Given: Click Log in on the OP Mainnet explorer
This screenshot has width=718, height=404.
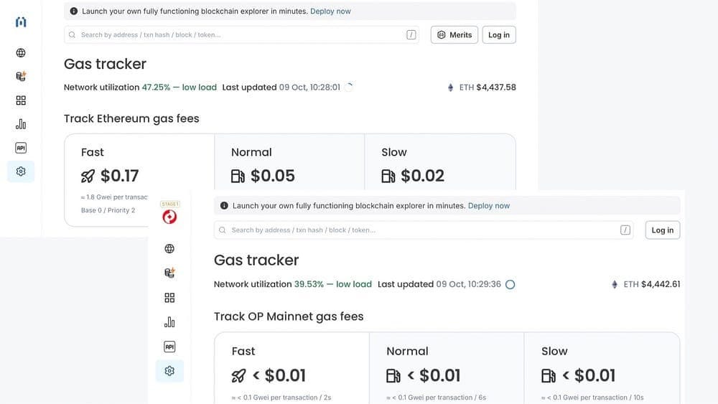Looking at the screenshot, I should [663, 230].
